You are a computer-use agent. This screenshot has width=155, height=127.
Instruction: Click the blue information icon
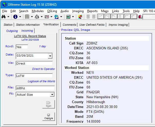coord(15,17)
